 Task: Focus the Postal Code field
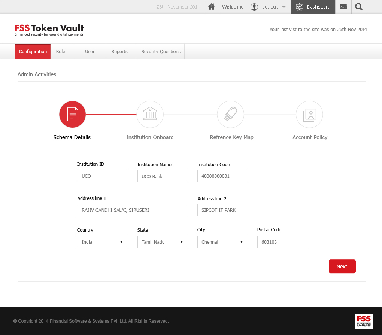pos(281,242)
